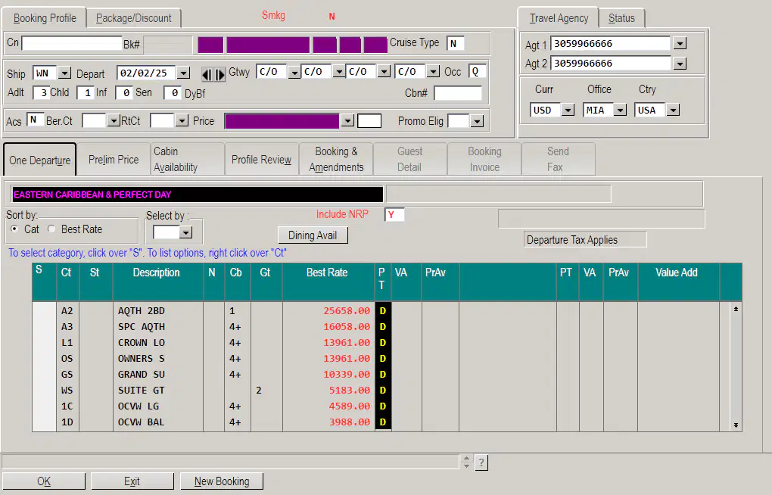This screenshot has width=772, height=495.
Task: Switch to Booking Profile tab
Action: point(45,18)
